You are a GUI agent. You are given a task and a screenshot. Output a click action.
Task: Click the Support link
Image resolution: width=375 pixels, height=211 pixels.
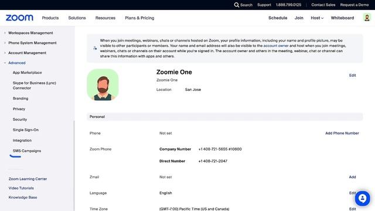pyautogui.click(x=264, y=5)
